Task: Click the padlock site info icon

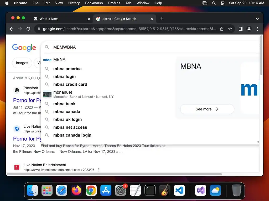Action: click(x=39, y=29)
